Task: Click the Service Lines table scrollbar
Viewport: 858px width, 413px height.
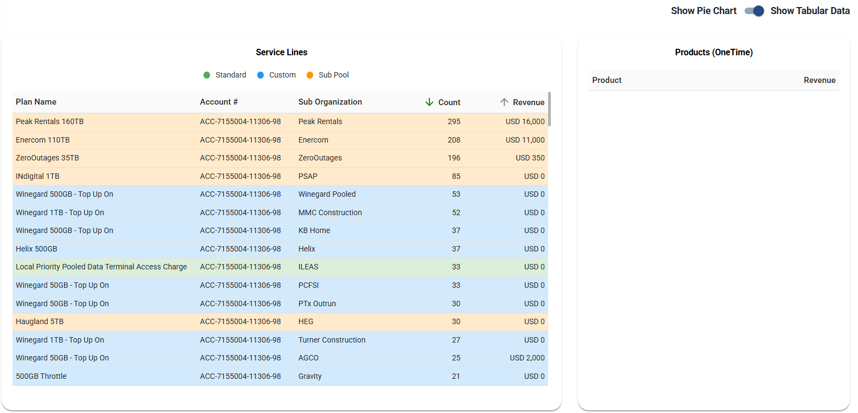Action: 550,109
